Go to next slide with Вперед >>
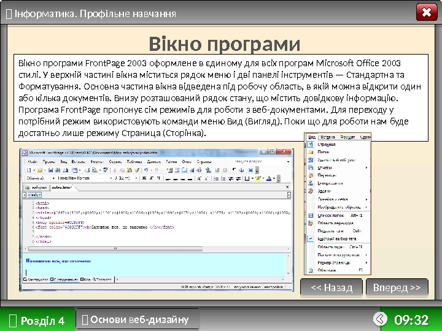This screenshot has width=442, height=331. coord(397,287)
